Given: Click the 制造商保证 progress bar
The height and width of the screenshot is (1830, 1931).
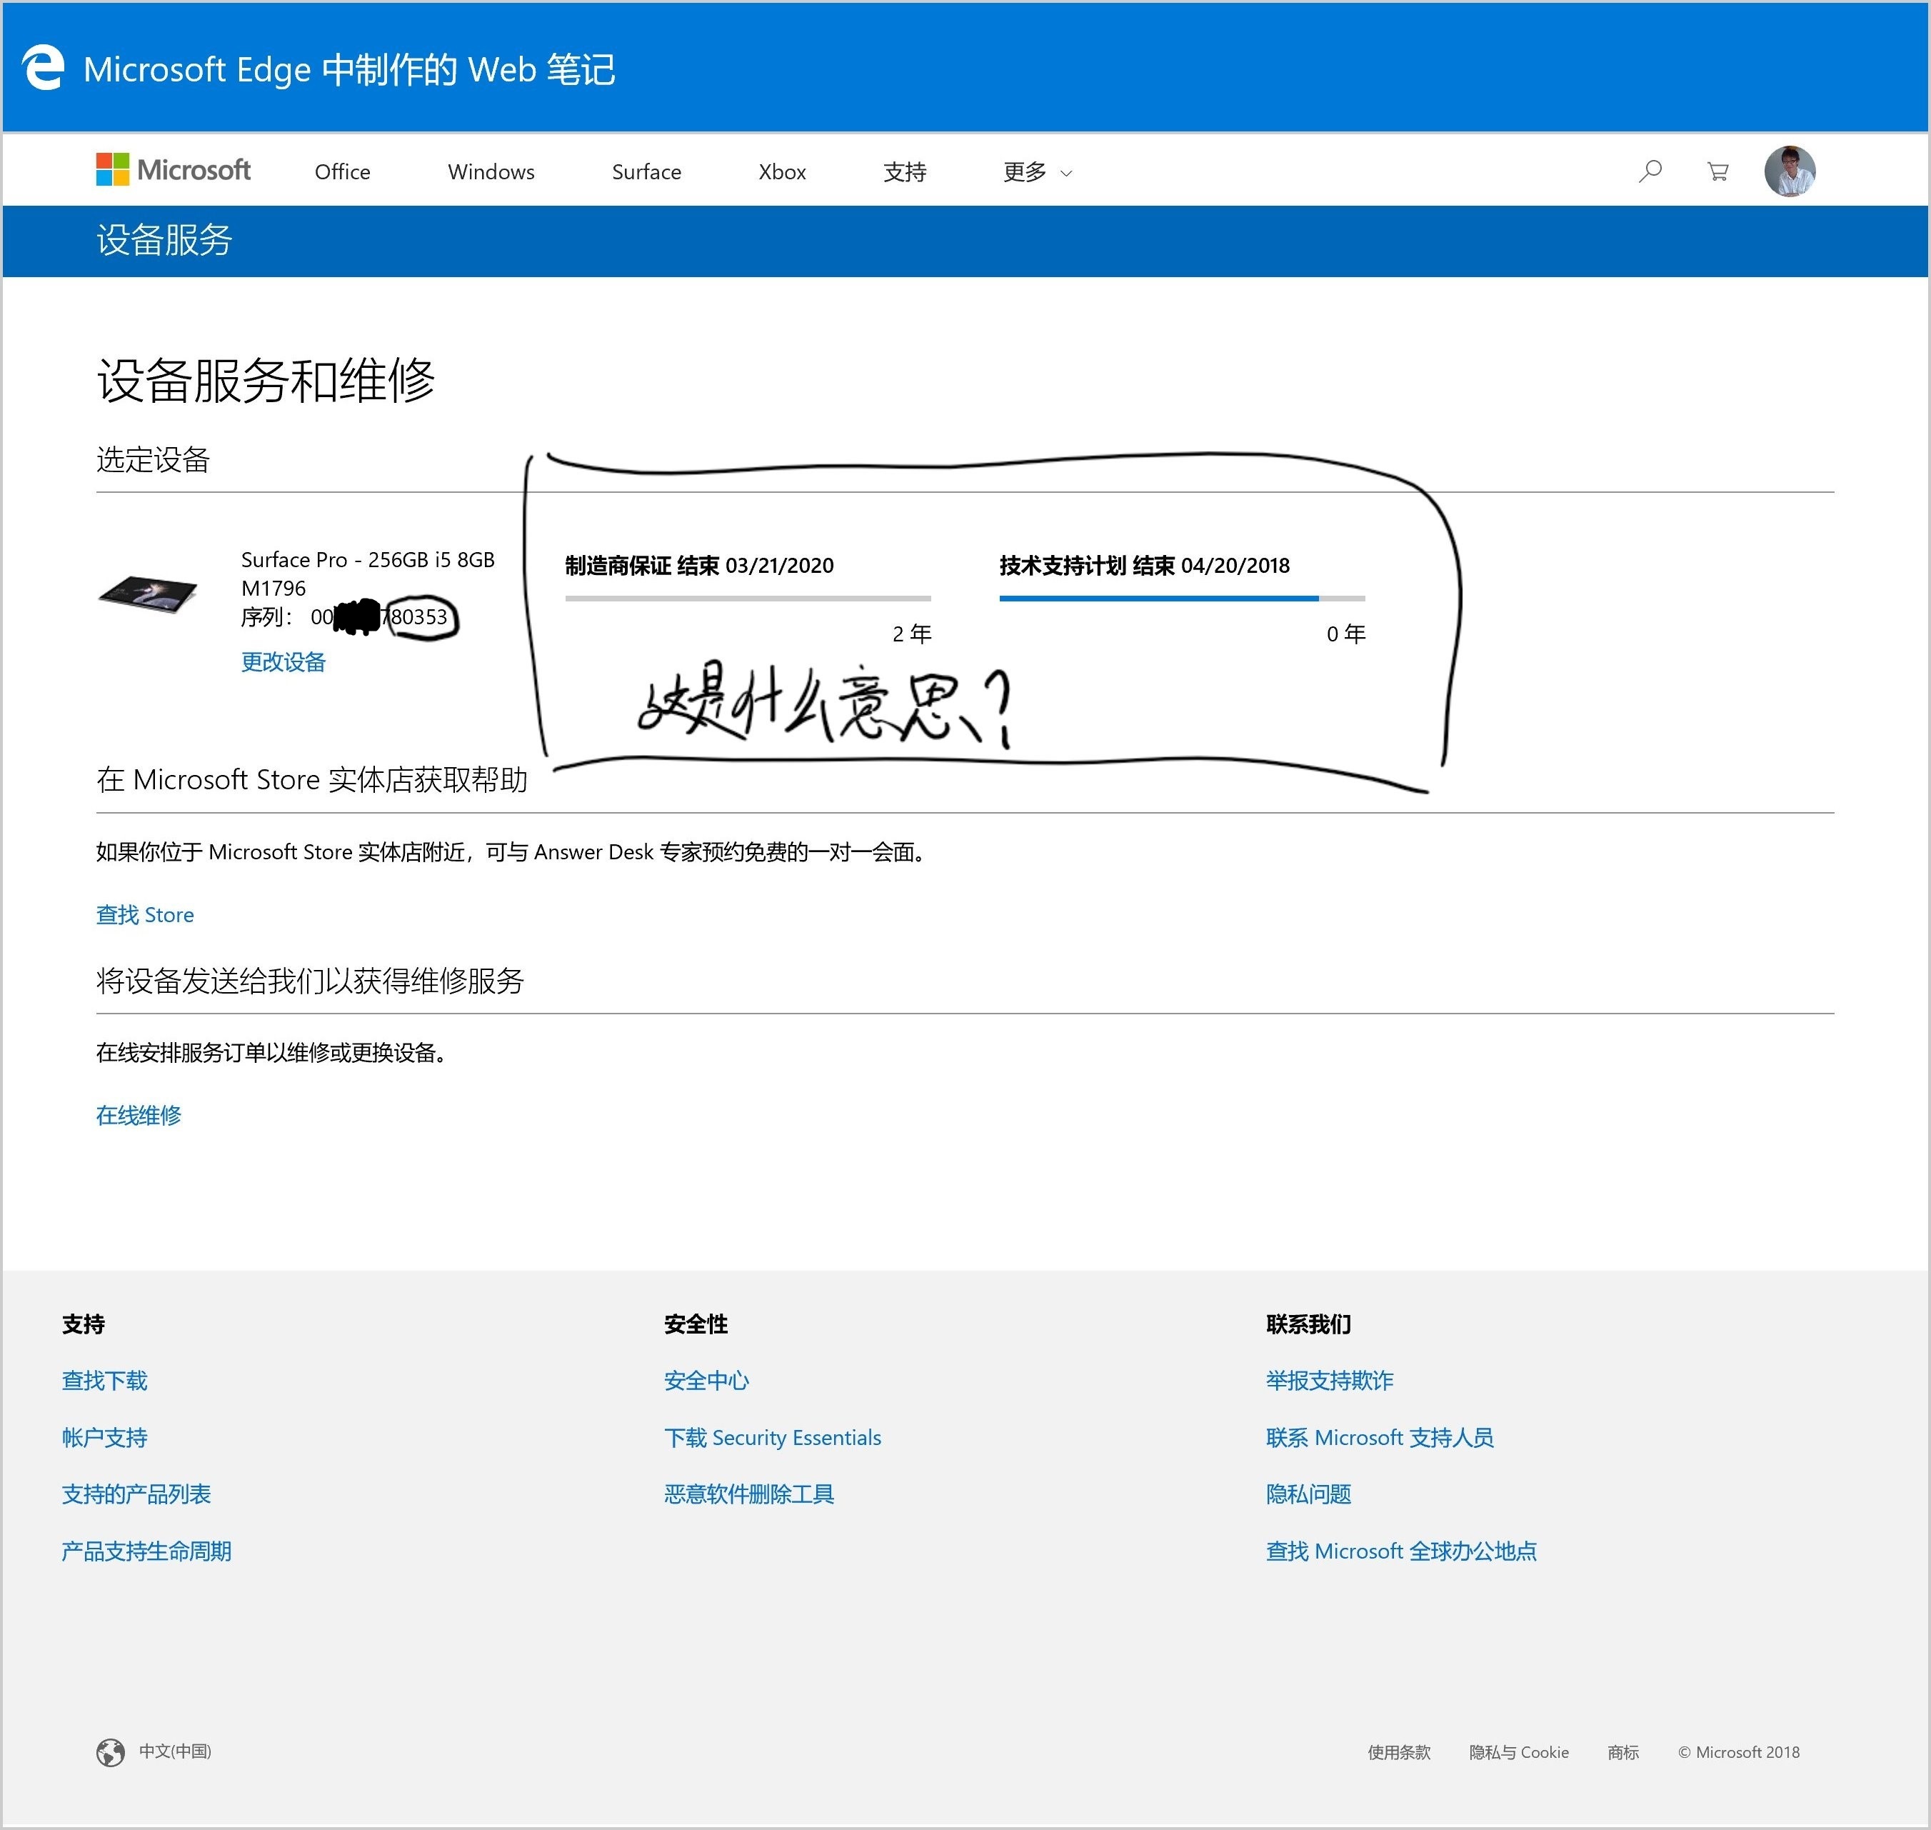Looking at the screenshot, I should [x=747, y=598].
